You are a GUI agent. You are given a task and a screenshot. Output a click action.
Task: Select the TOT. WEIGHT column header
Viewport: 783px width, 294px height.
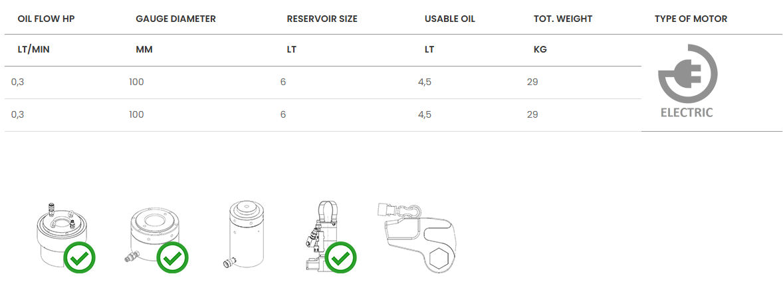[x=564, y=19]
